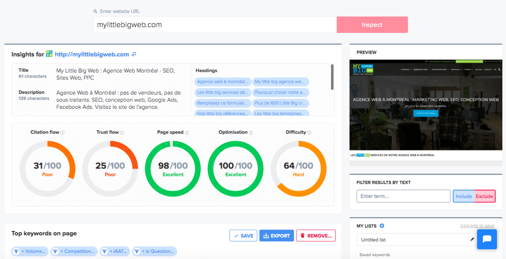Image resolution: width=506 pixels, height=259 pixels.
Task: Click the REMOVE... button
Action: (x=316, y=236)
